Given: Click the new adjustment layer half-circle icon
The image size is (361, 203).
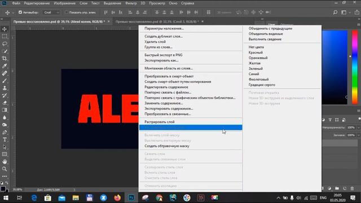Looking at the screenshot, I should pyautogui.click(x=329, y=188).
